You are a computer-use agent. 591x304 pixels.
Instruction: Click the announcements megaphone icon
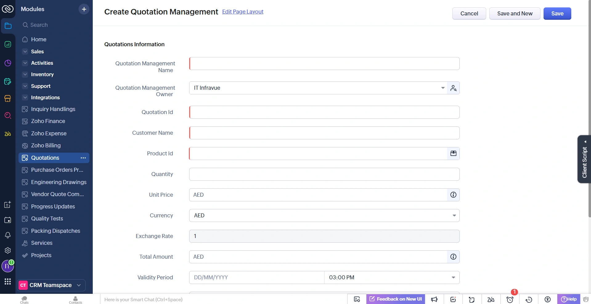pyautogui.click(x=434, y=299)
